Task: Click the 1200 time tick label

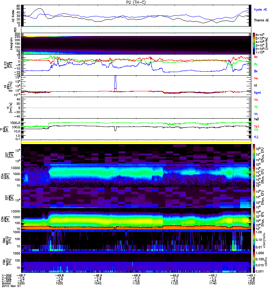Action: point(251,283)
